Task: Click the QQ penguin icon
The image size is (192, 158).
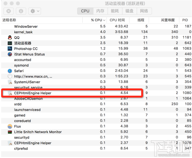Action: tap(10, 38)
